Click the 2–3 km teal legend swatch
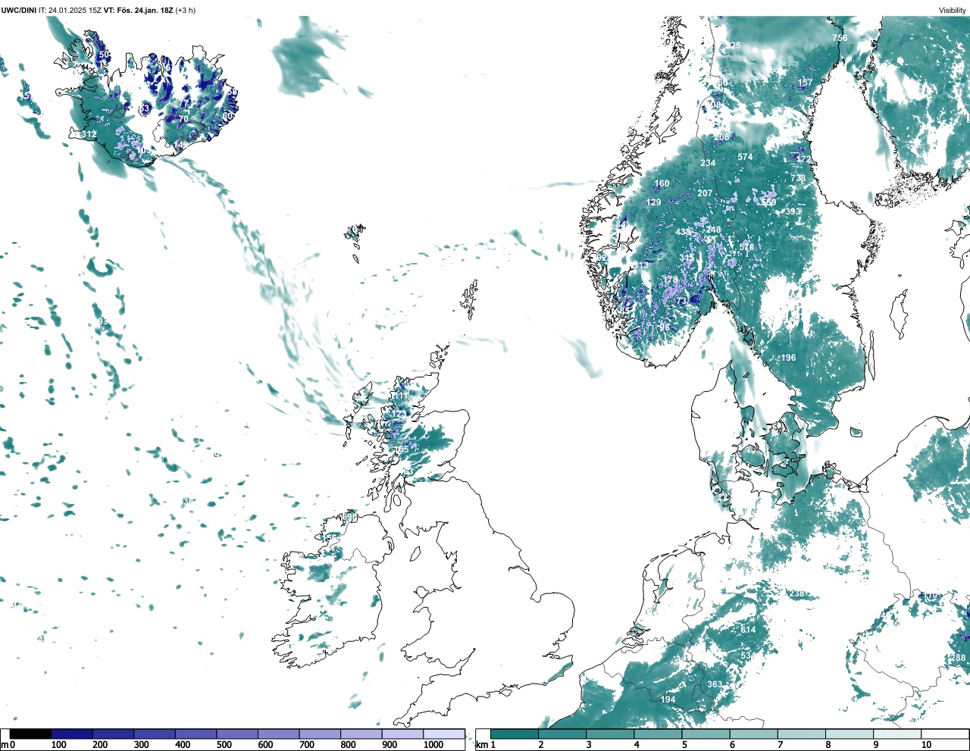This screenshot has width=970, height=751. (562, 734)
